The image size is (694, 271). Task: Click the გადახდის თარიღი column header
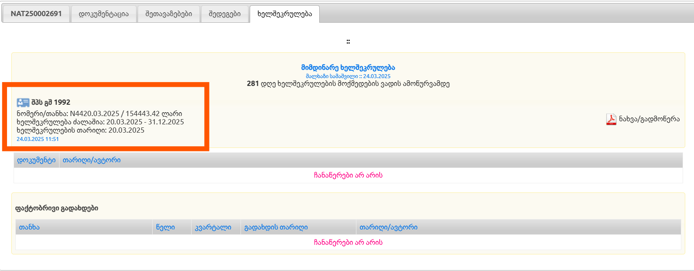pos(276,227)
